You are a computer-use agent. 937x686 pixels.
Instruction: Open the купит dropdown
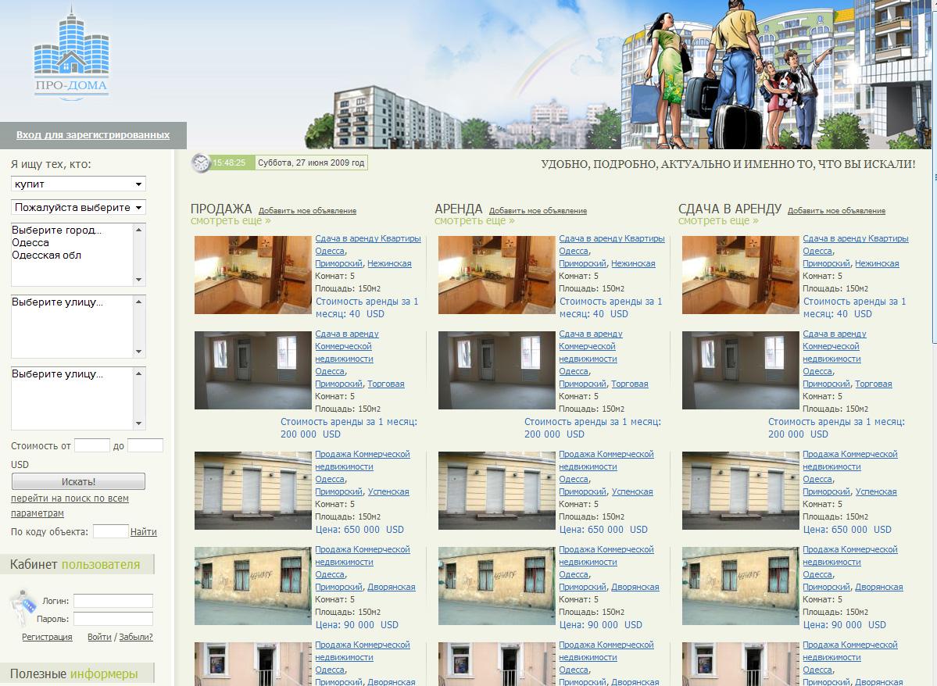point(78,184)
